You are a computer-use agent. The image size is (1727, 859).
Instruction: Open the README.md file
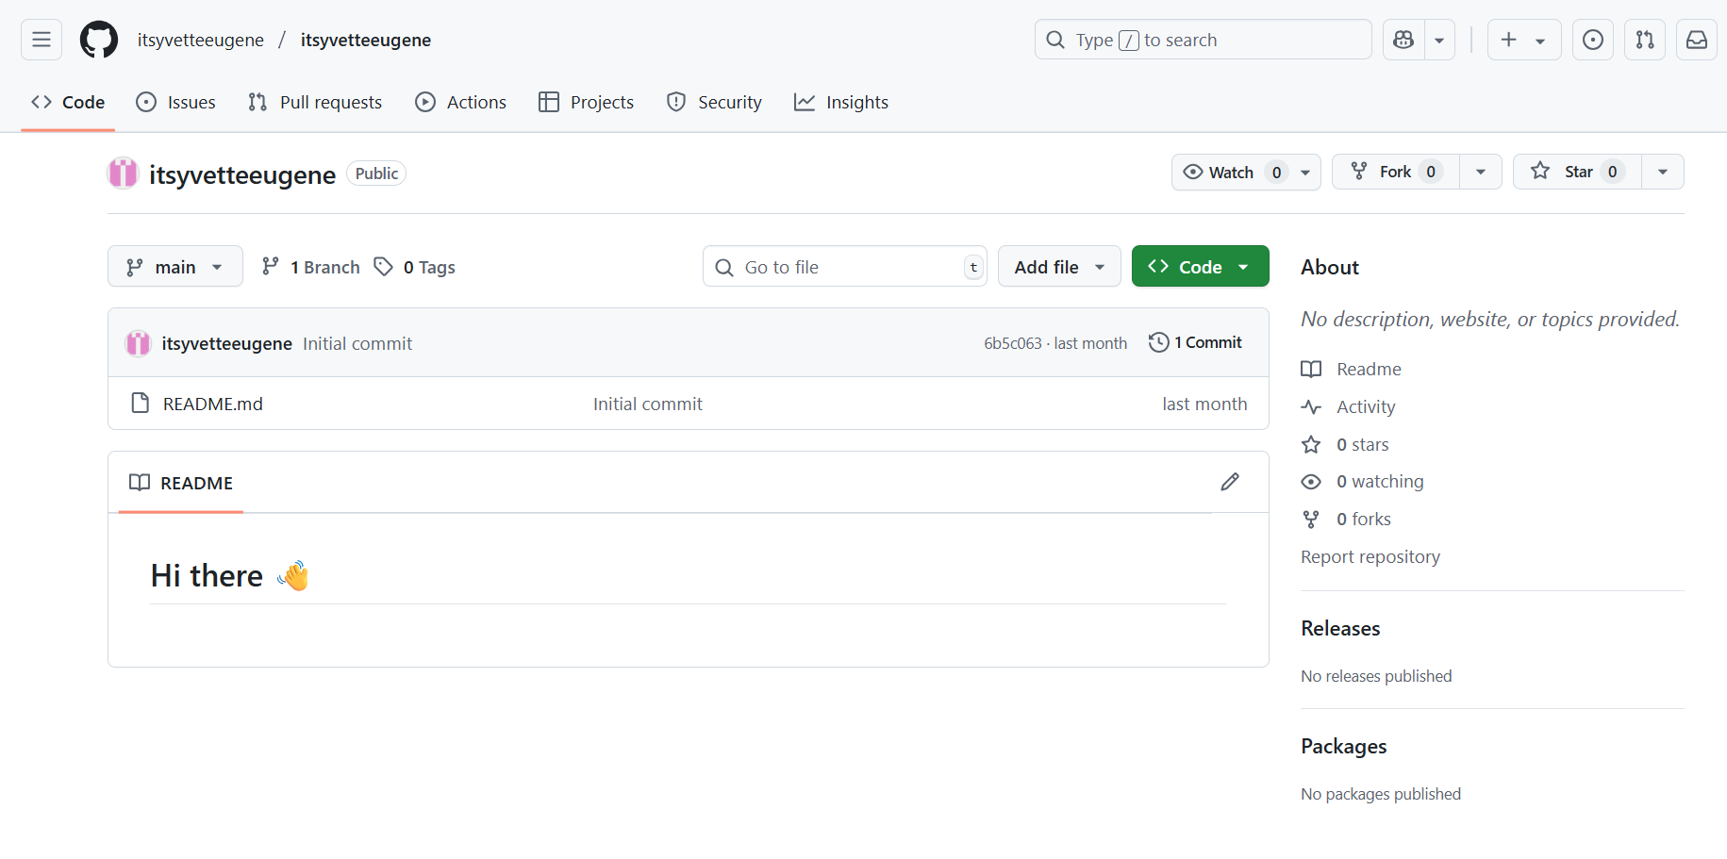point(212,403)
